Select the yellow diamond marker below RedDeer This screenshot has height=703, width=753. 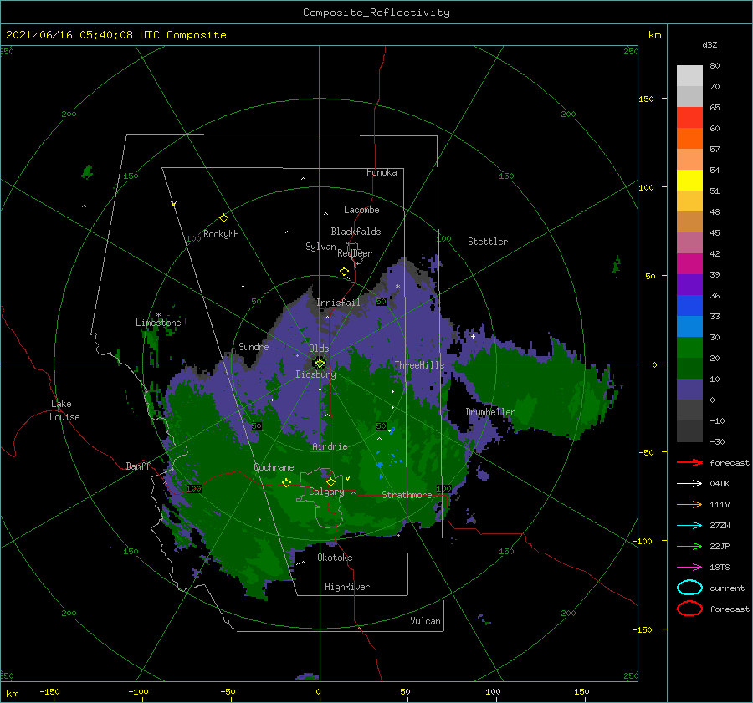(344, 272)
